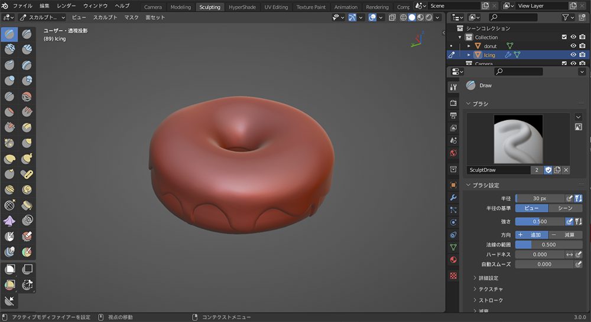Click the 強さ strength slider
Image resolution: width=591 pixels, height=322 pixels.
(540, 221)
